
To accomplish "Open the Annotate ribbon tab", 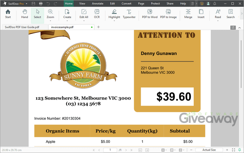I will coord(98,3).
